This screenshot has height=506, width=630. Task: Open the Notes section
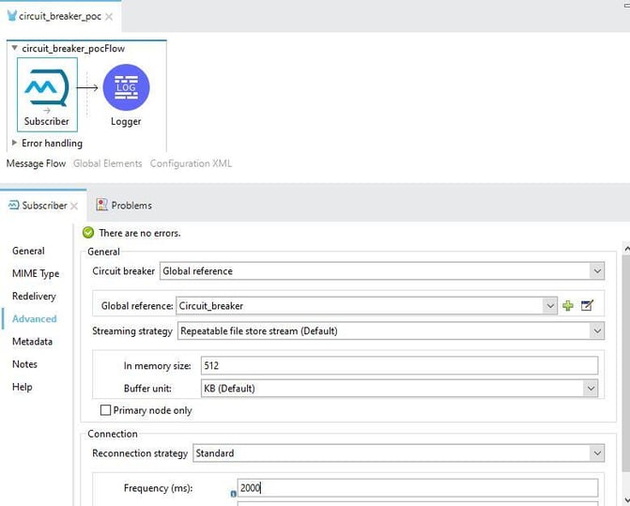coord(24,364)
